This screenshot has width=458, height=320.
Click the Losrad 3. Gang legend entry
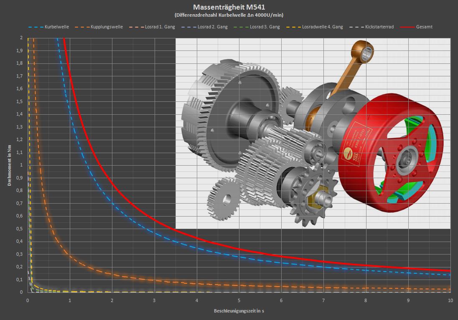[265, 27]
